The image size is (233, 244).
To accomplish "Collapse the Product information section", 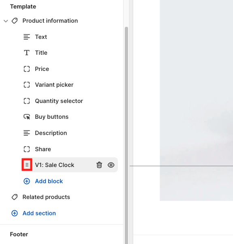I will pyautogui.click(x=6, y=21).
